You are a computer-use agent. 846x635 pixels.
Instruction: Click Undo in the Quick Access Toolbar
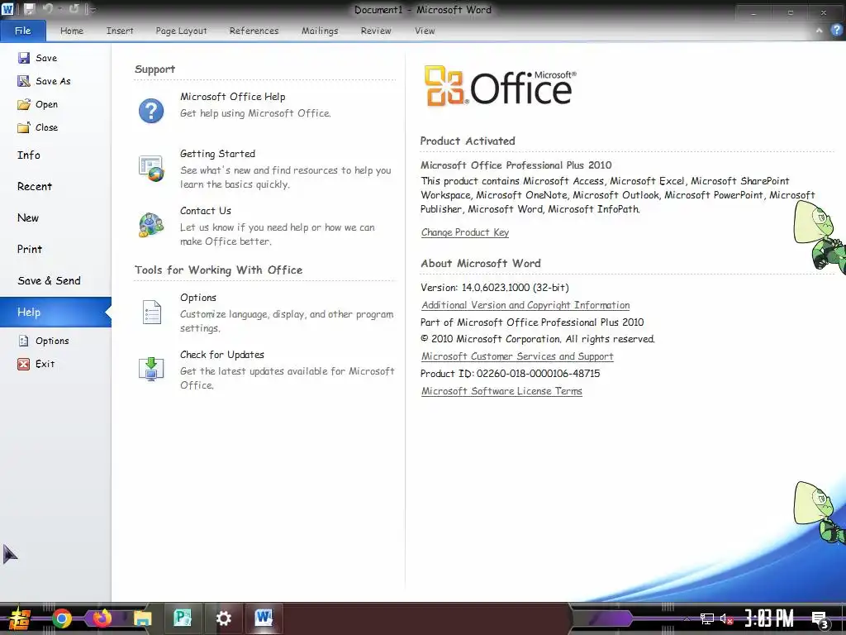(x=47, y=9)
